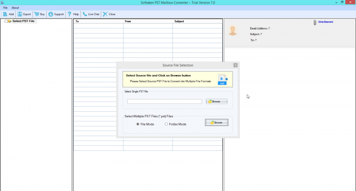The image size is (356, 191).
Task: Click the paperclip attachment icon
Action: [x=315, y=22]
